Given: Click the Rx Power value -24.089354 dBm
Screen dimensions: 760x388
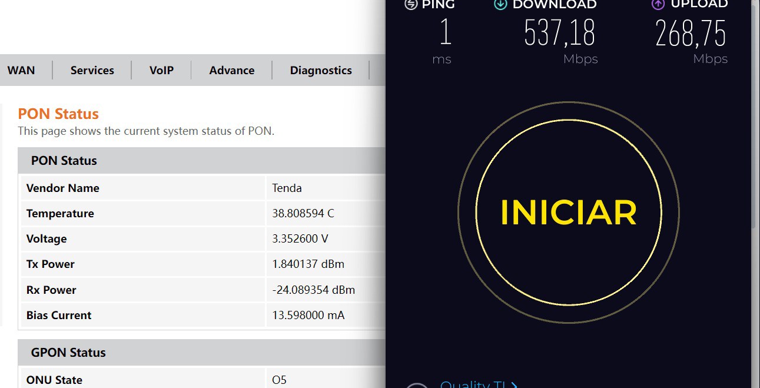Looking at the screenshot, I should tap(313, 290).
